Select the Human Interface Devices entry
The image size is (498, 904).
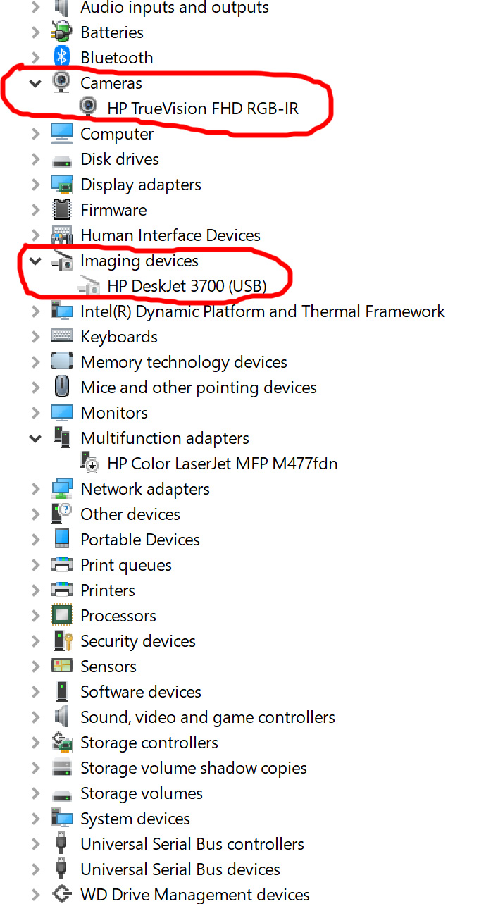pyautogui.click(x=170, y=235)
